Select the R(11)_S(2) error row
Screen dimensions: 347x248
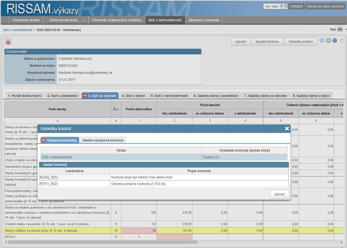tap(164, 183)
